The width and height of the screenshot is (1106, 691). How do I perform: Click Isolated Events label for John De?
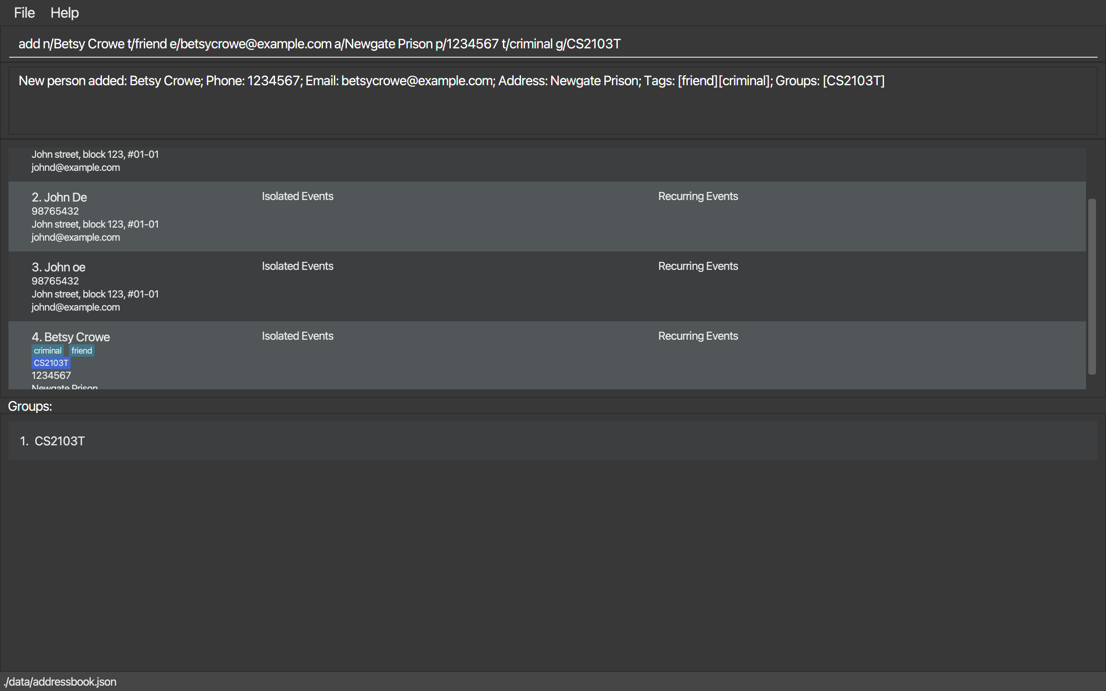298,196
